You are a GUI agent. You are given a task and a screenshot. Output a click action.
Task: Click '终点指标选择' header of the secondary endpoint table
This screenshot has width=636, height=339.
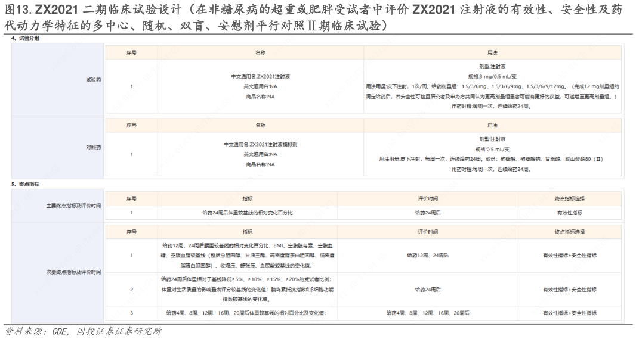point(570,232)
